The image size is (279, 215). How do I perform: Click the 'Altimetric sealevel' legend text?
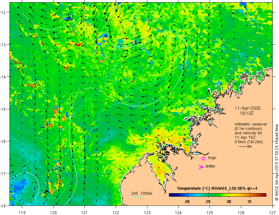251,124
